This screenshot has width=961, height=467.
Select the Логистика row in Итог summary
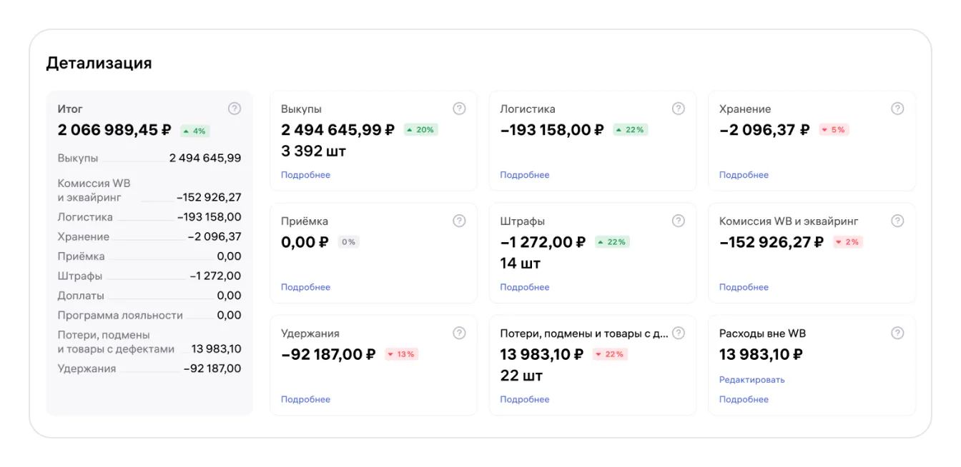(x=149, y=217)
